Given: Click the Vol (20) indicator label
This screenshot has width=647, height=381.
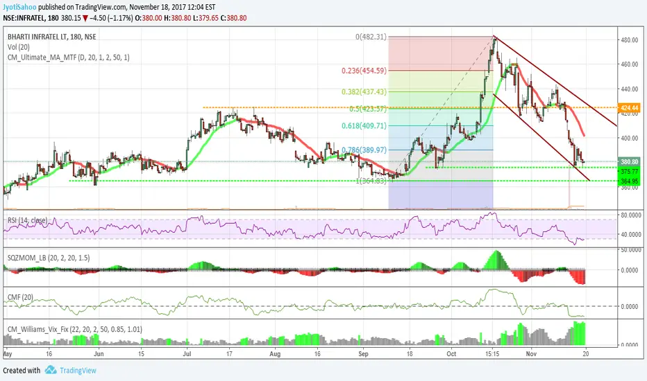Looking at the screenshot, I should 19,47.
